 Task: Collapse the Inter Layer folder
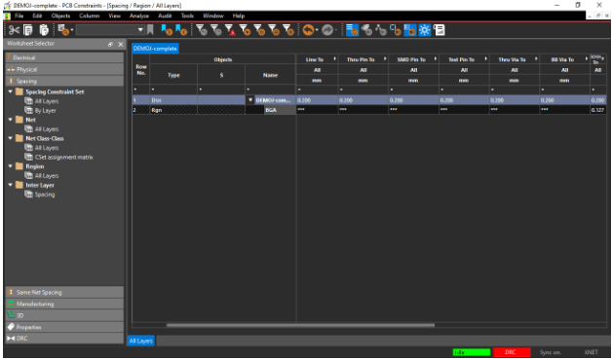tap(11, 185)
